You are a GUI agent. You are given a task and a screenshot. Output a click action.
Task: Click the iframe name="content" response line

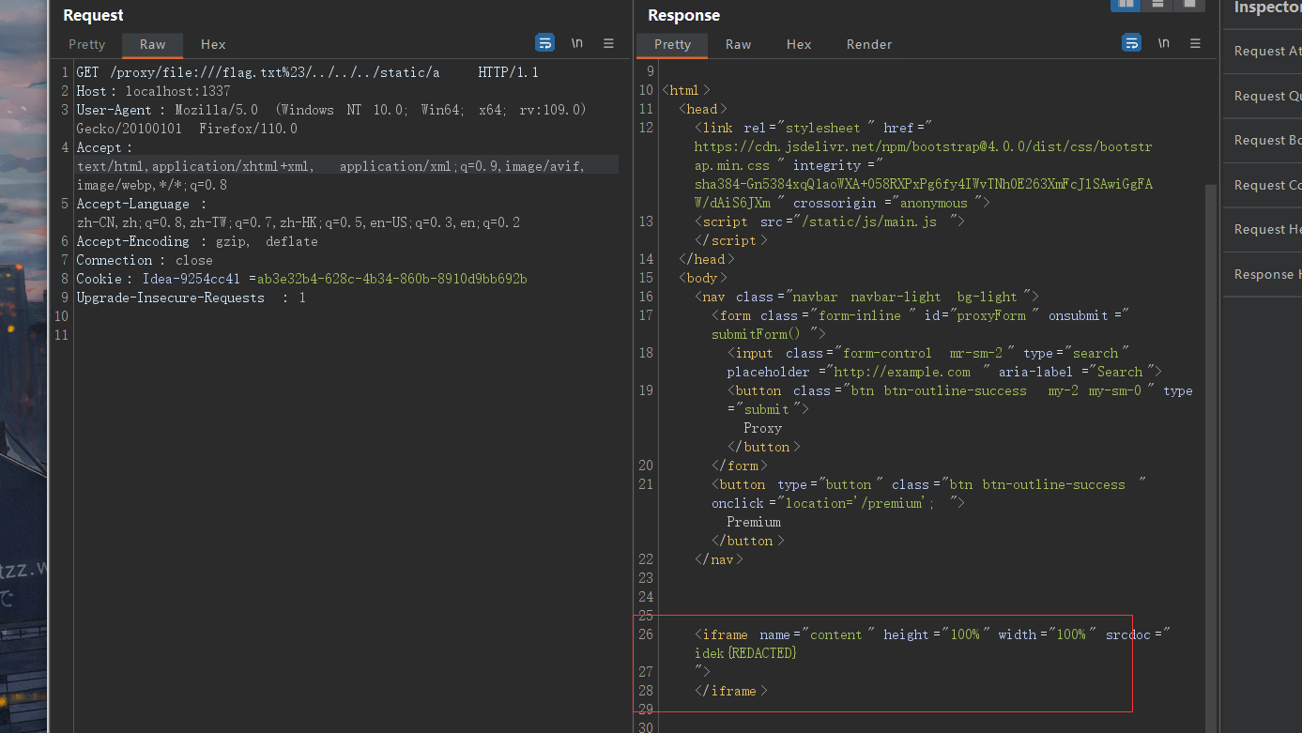tap(932, 634)
